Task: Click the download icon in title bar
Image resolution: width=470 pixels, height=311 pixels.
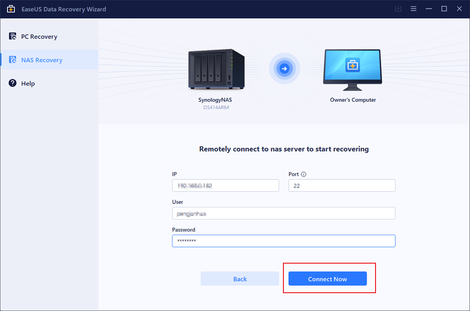Action: 399,9
